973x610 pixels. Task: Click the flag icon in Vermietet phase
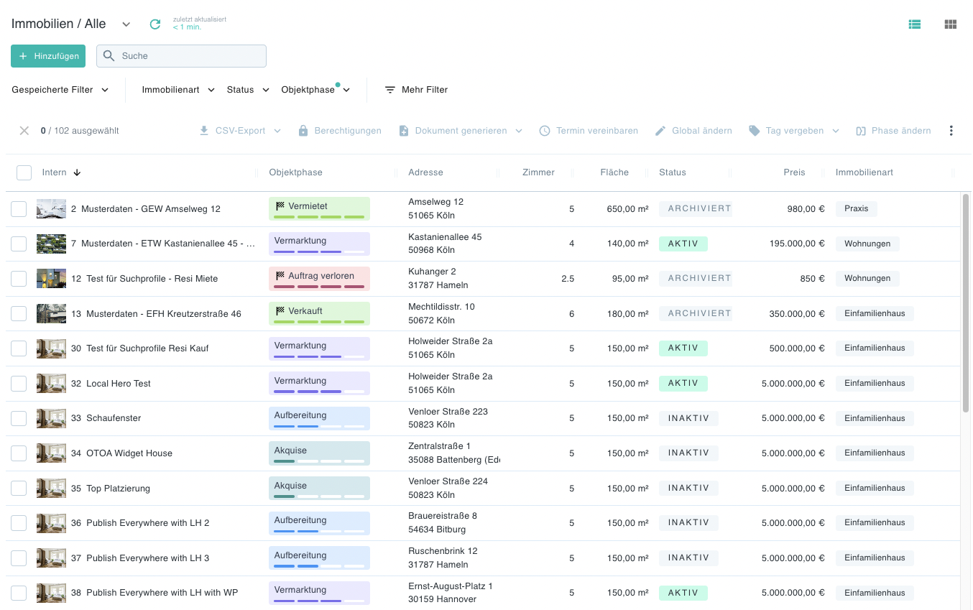pyautogui.click(x=280, y=206)
